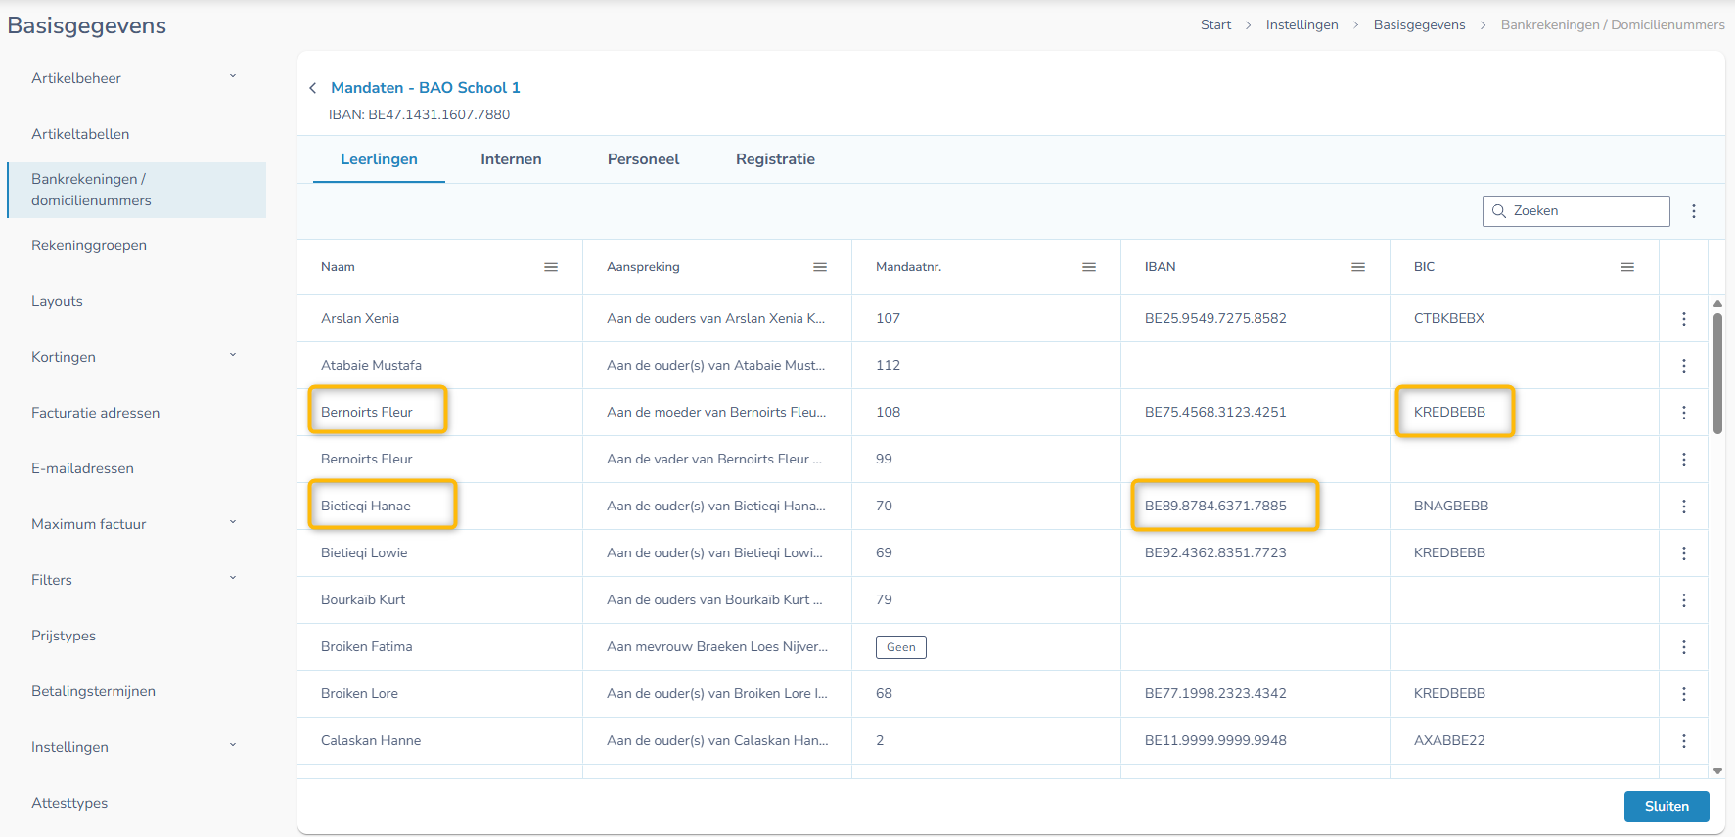Screen dimensions: 1735x837
Task: Open Layouts in the sidebar
Action: click(x=57, y=301)
